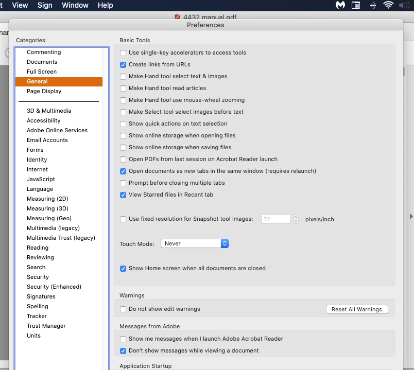Image resolution: width=414 pixels, height=370 pixels.
Task: Enable Show me messages when I launch Reader
Action: [123, 339]
